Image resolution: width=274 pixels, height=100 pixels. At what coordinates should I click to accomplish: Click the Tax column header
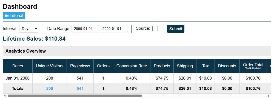(x=206, y=66)
